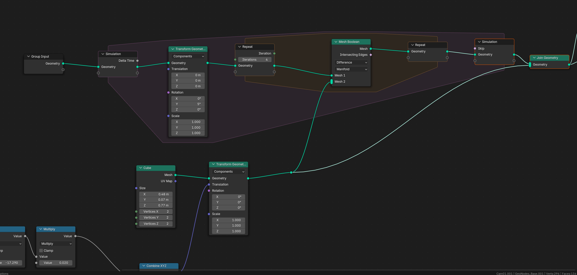Click Skip input socket on Simulation node
577x275 pixels.
point(475,49)
